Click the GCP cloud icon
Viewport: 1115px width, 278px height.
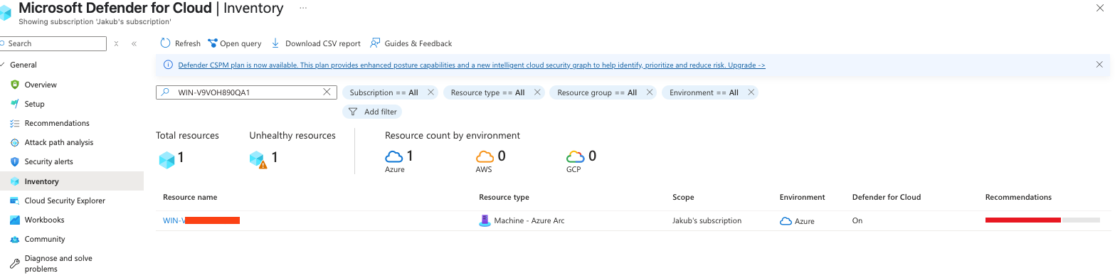point(575,156)
